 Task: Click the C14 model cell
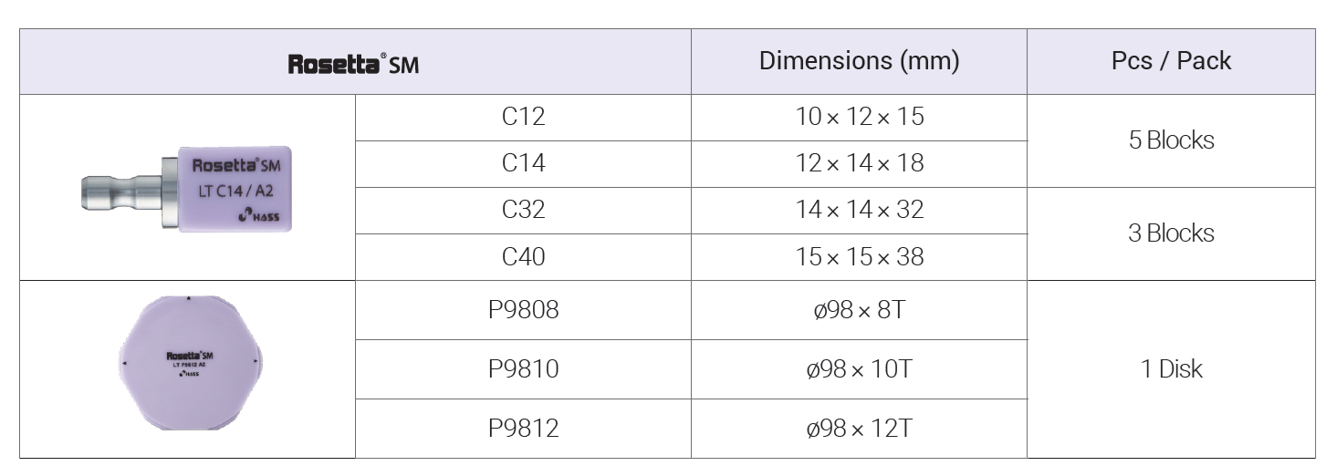[523, 164]
